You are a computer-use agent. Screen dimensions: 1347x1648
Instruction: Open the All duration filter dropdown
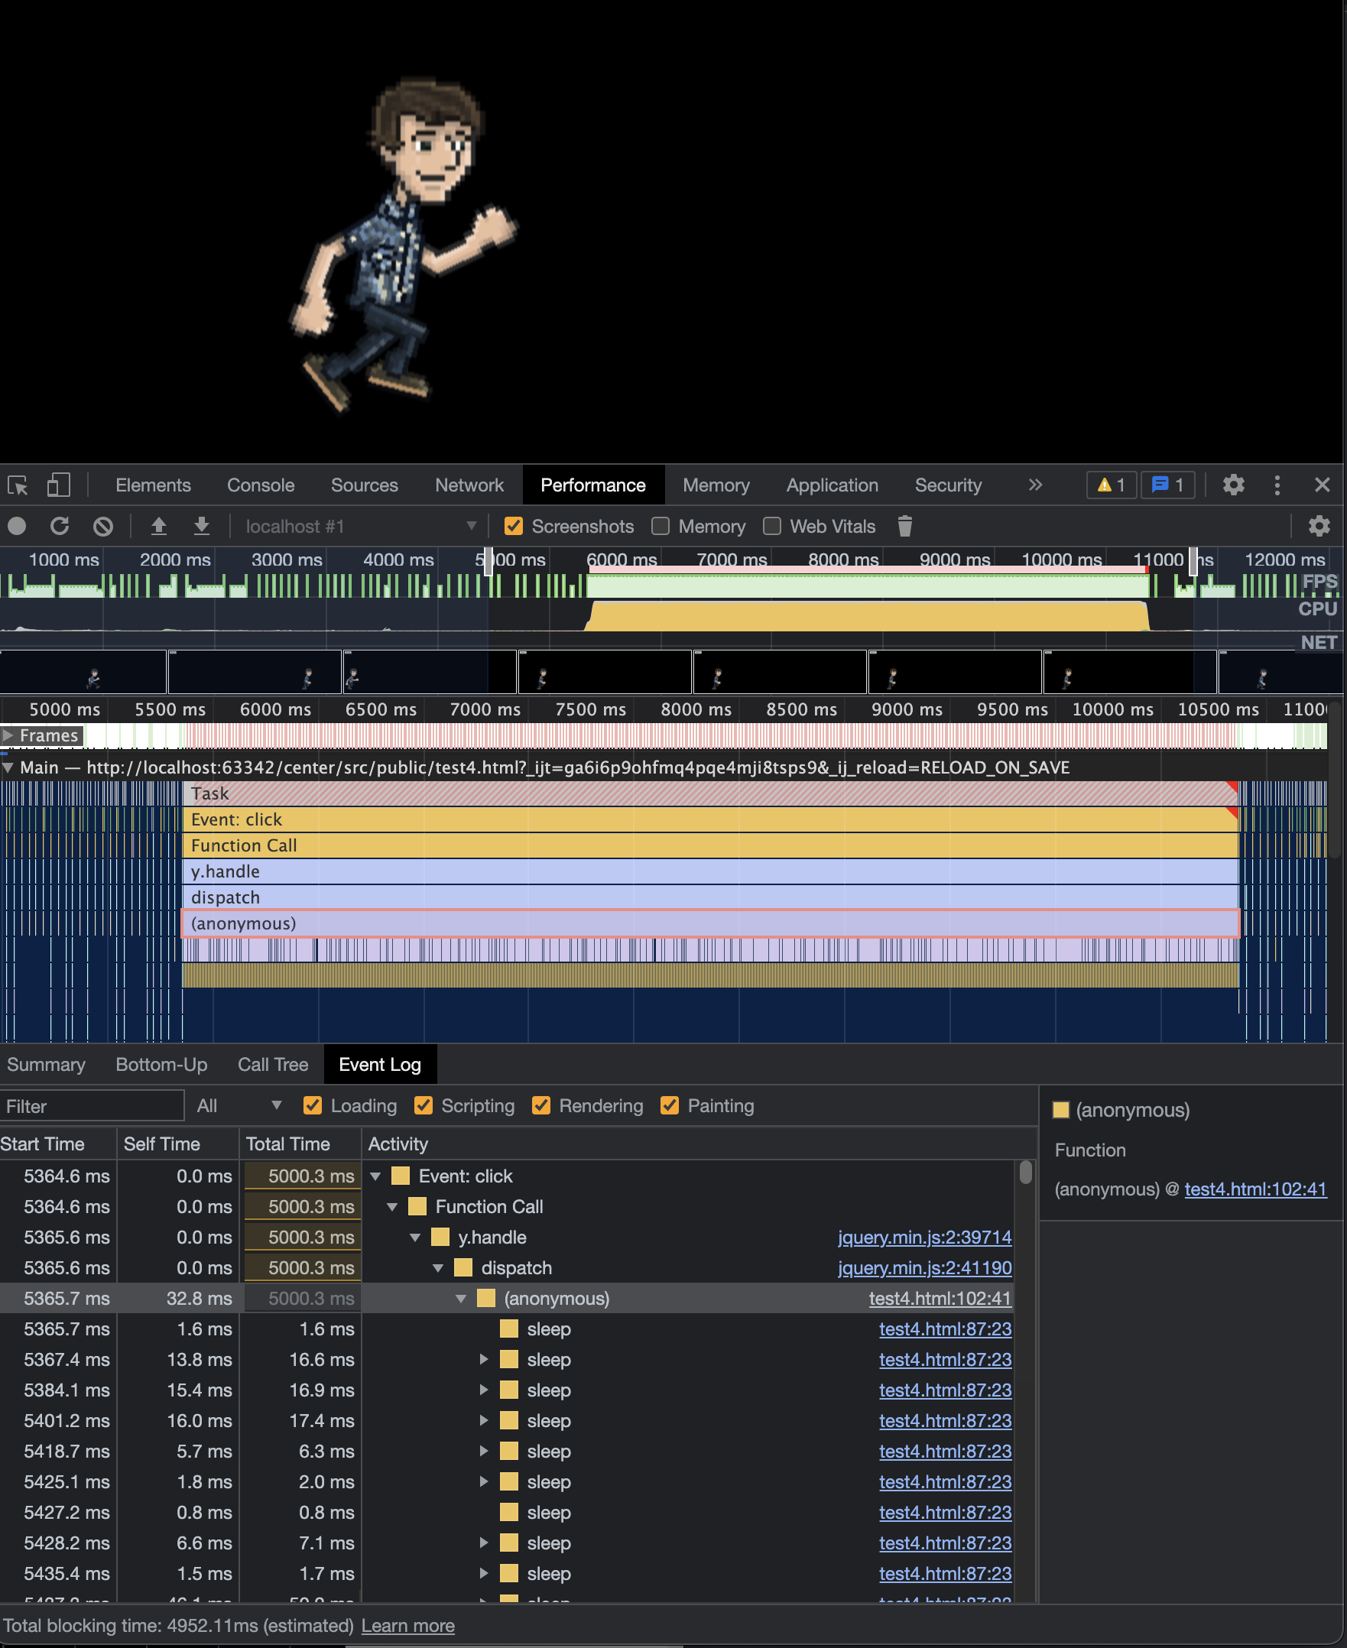[239, 1105]
